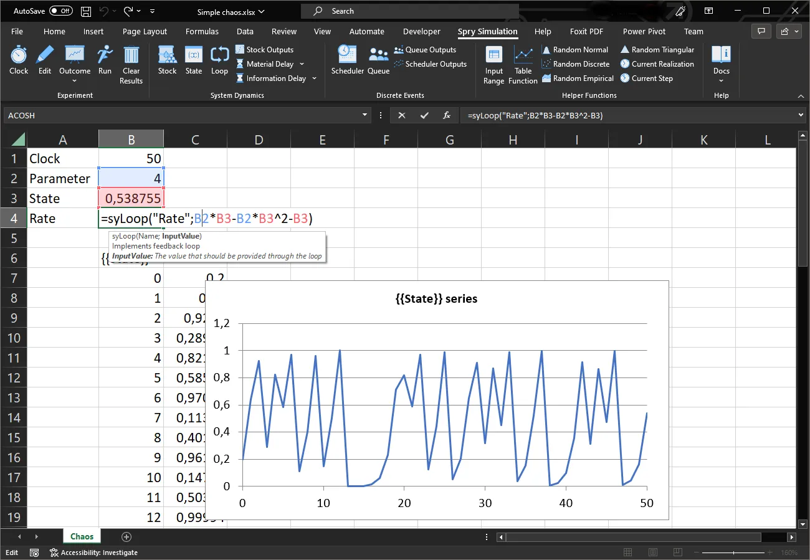
Task: Confirm the formula with the checkmark button
Action: pos(424,115)
